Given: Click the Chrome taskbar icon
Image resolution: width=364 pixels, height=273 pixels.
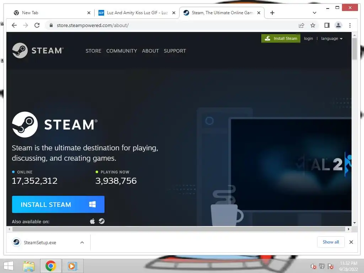Looking at the screenshot, I should coord(50,266).
